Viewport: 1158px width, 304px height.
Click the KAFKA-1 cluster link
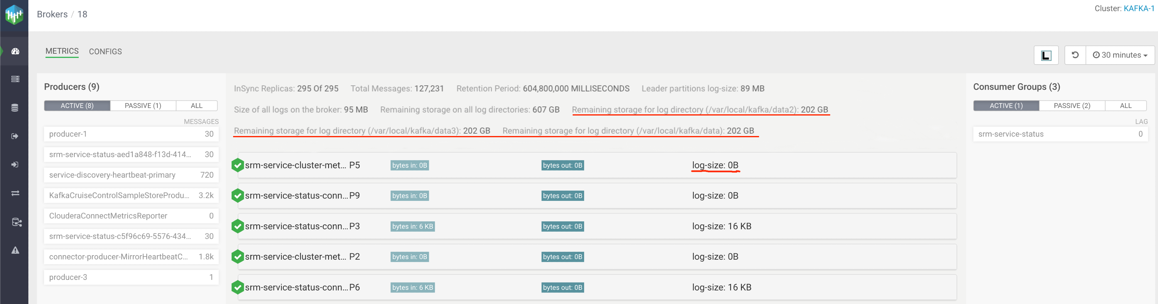tap(1138, 8)
